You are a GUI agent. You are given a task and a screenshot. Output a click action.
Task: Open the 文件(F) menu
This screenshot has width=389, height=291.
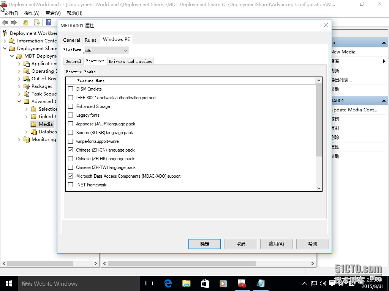tap(11, 13)
